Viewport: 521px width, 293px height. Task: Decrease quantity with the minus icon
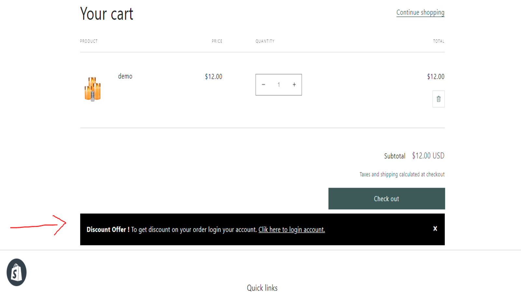pos(263,85)
